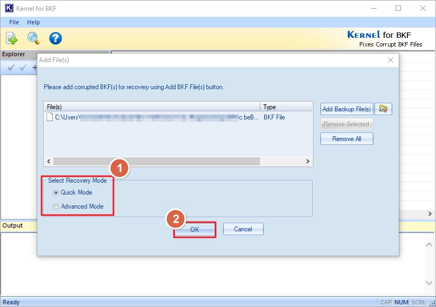Select the C:\Users file row
The height and width of the screenshot is (307, 436).
pyautogui.click(x=178, y=117)
